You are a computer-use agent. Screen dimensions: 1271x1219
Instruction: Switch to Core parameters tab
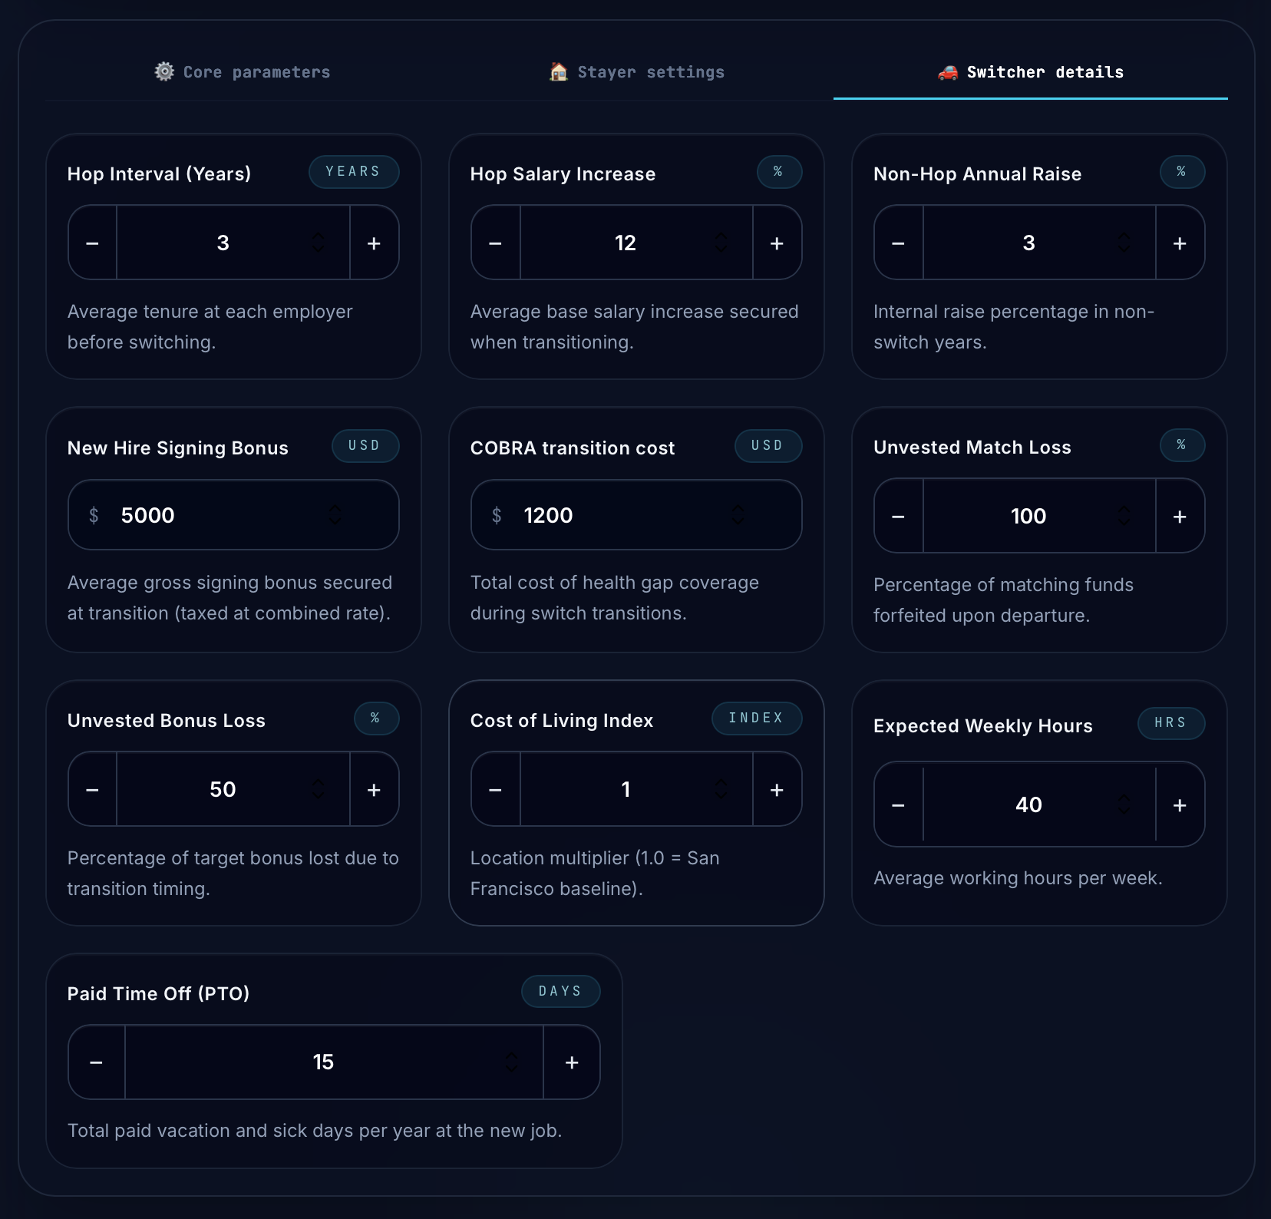(243, 72)
